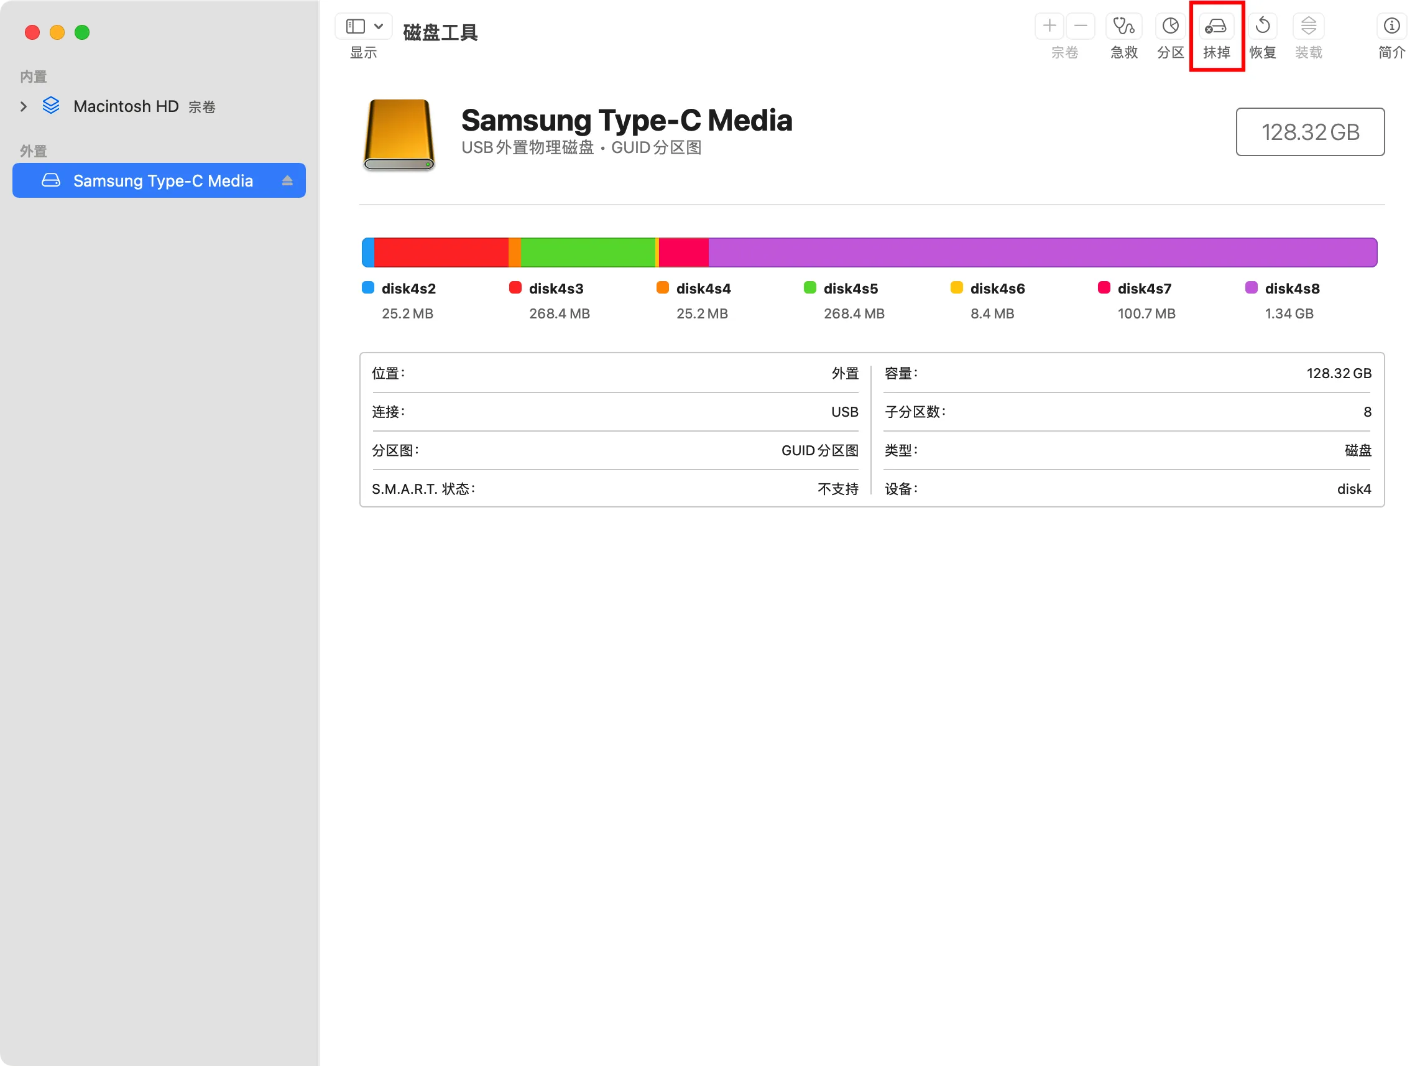Click the disk4s3 partition label
This screenshot has width=1425, height=1066.
(x=556, y=289)
